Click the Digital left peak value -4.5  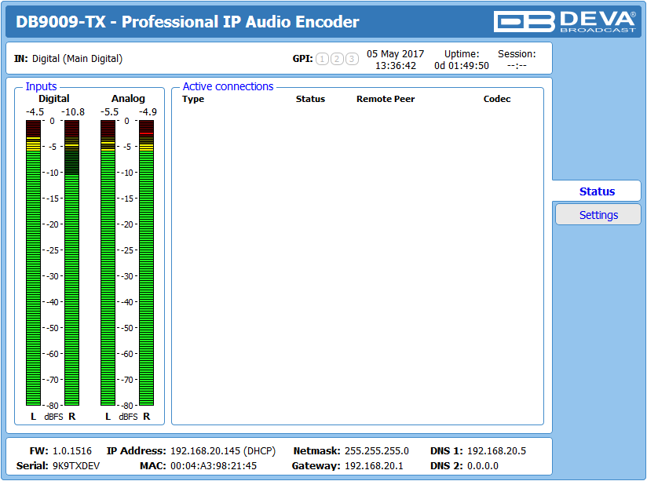[x=35, y=111]
